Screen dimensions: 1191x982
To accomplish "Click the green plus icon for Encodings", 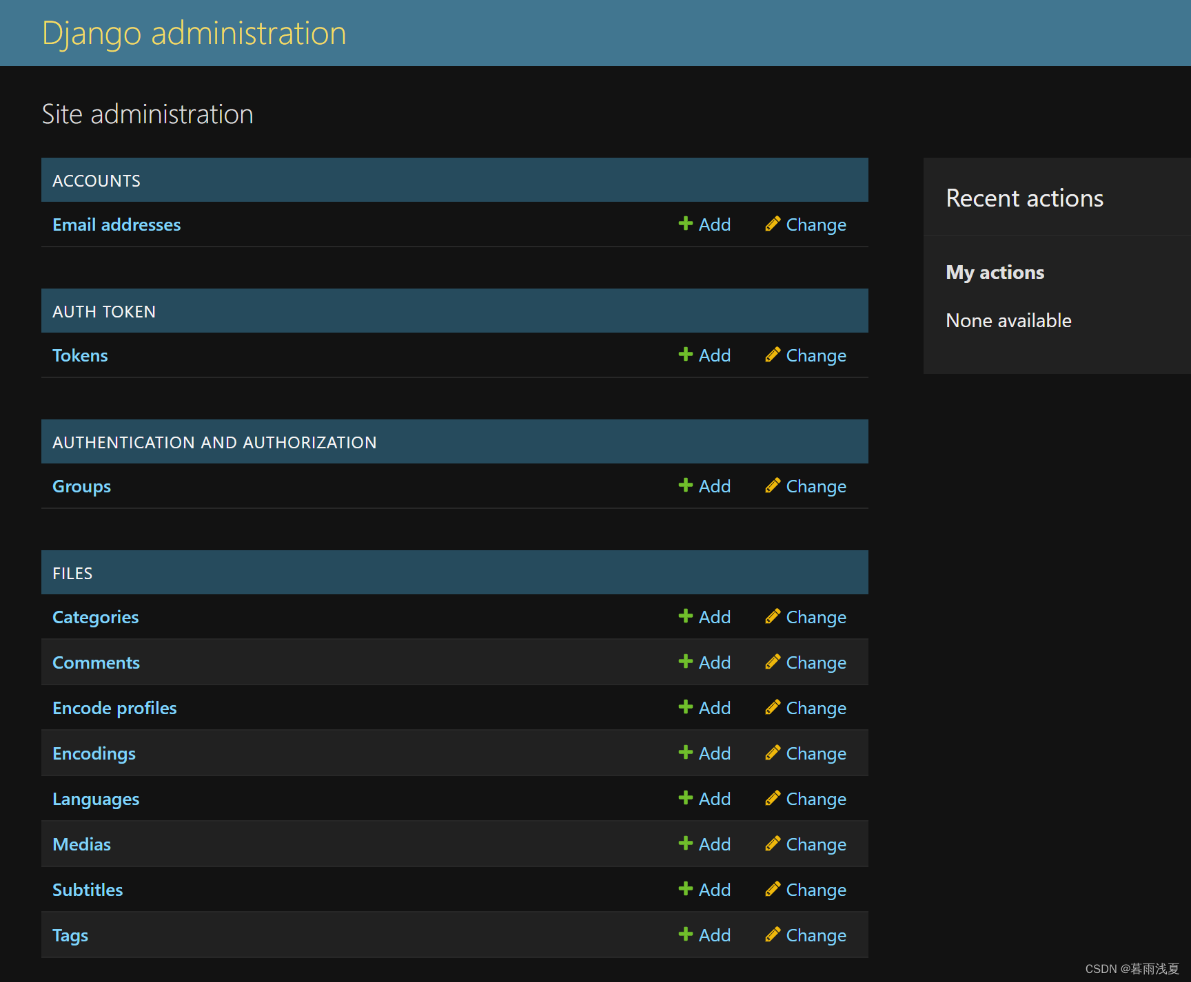I will pyautogui.click(x=686, y=752).
